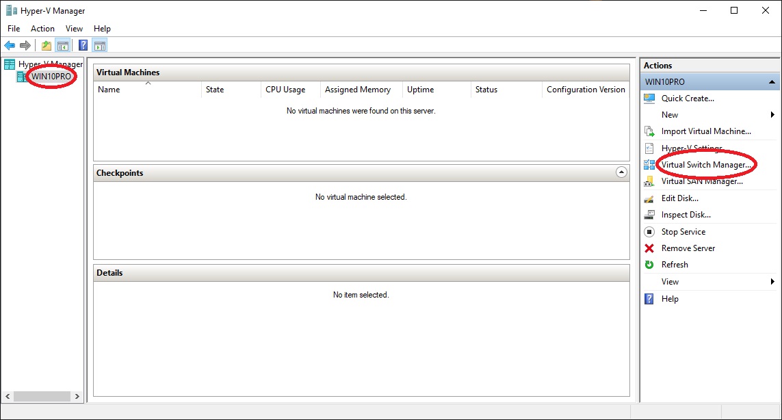
Task: Click the Status column header
Action: pyautogui.click(x=506, y=90)
